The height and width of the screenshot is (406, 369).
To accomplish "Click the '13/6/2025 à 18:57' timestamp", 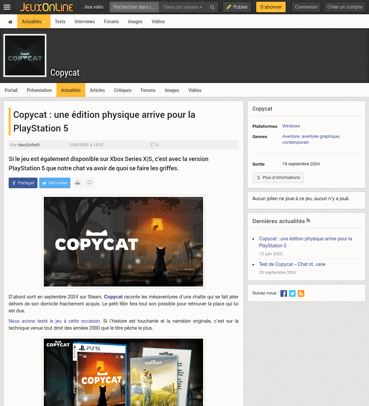I will [87, 145].
